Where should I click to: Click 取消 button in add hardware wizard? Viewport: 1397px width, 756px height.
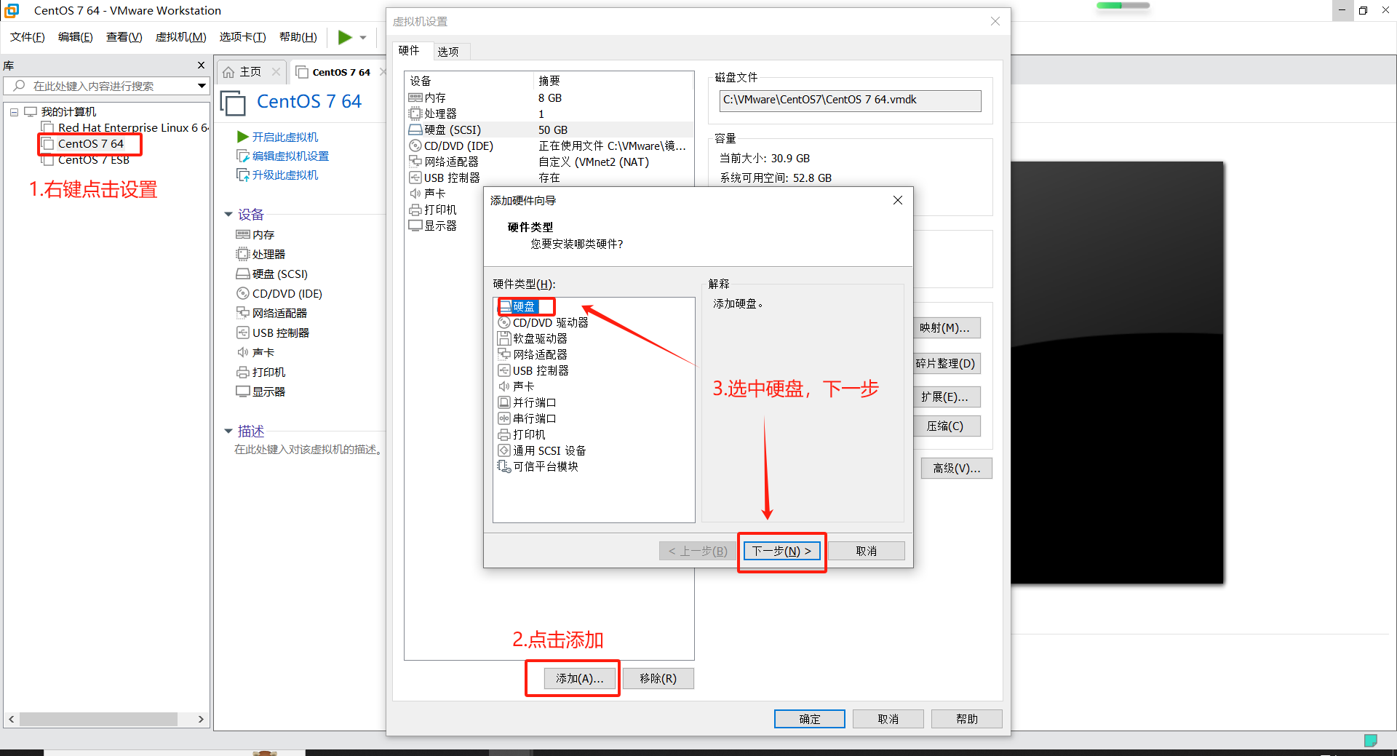tap(866, 551)
